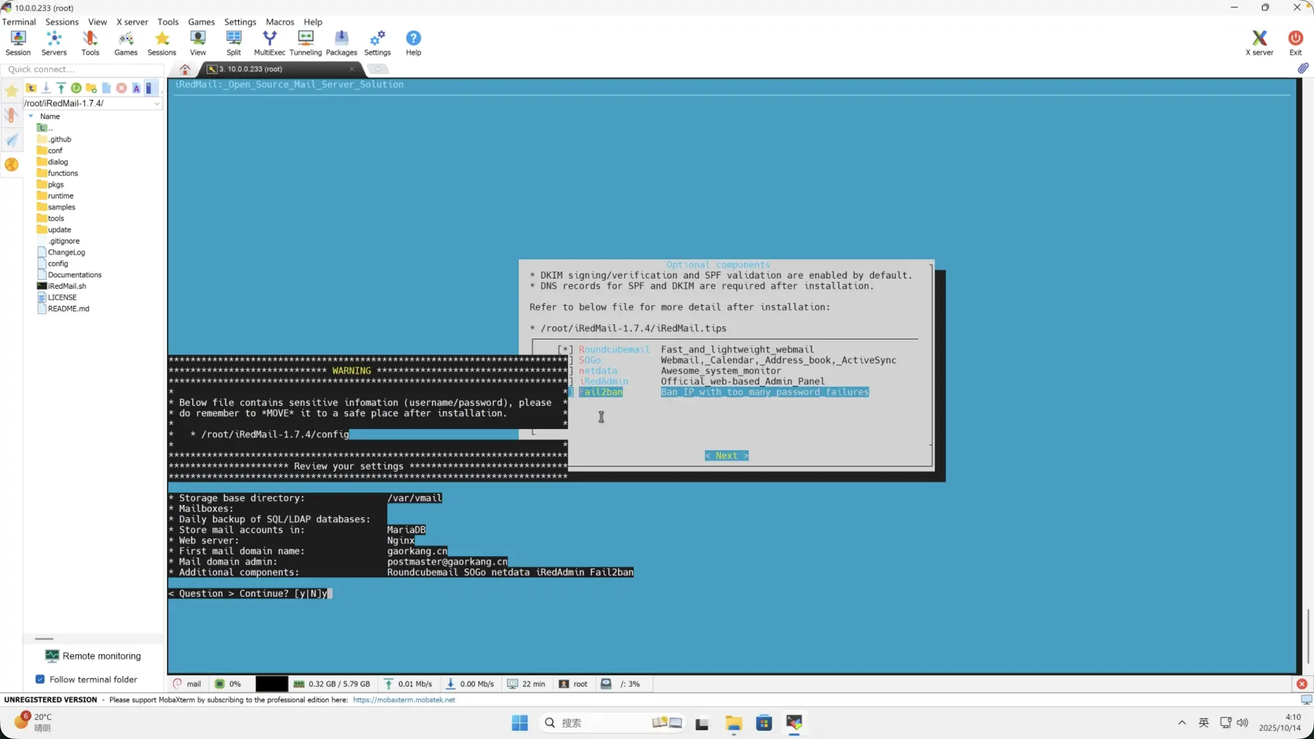This screenshot has height=739, width=1314.
Task: Toggle the Follow terminal folder checkbox
Action: 40,679
